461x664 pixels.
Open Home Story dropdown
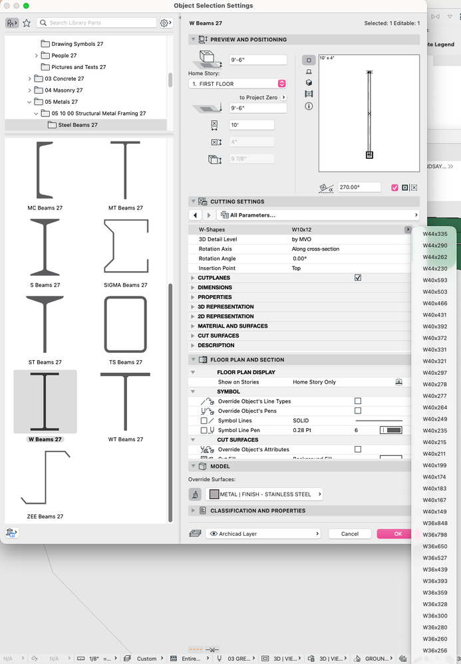coord(237,84)
